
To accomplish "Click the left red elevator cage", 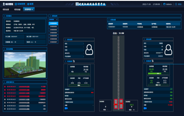I will tap(116, 104).
